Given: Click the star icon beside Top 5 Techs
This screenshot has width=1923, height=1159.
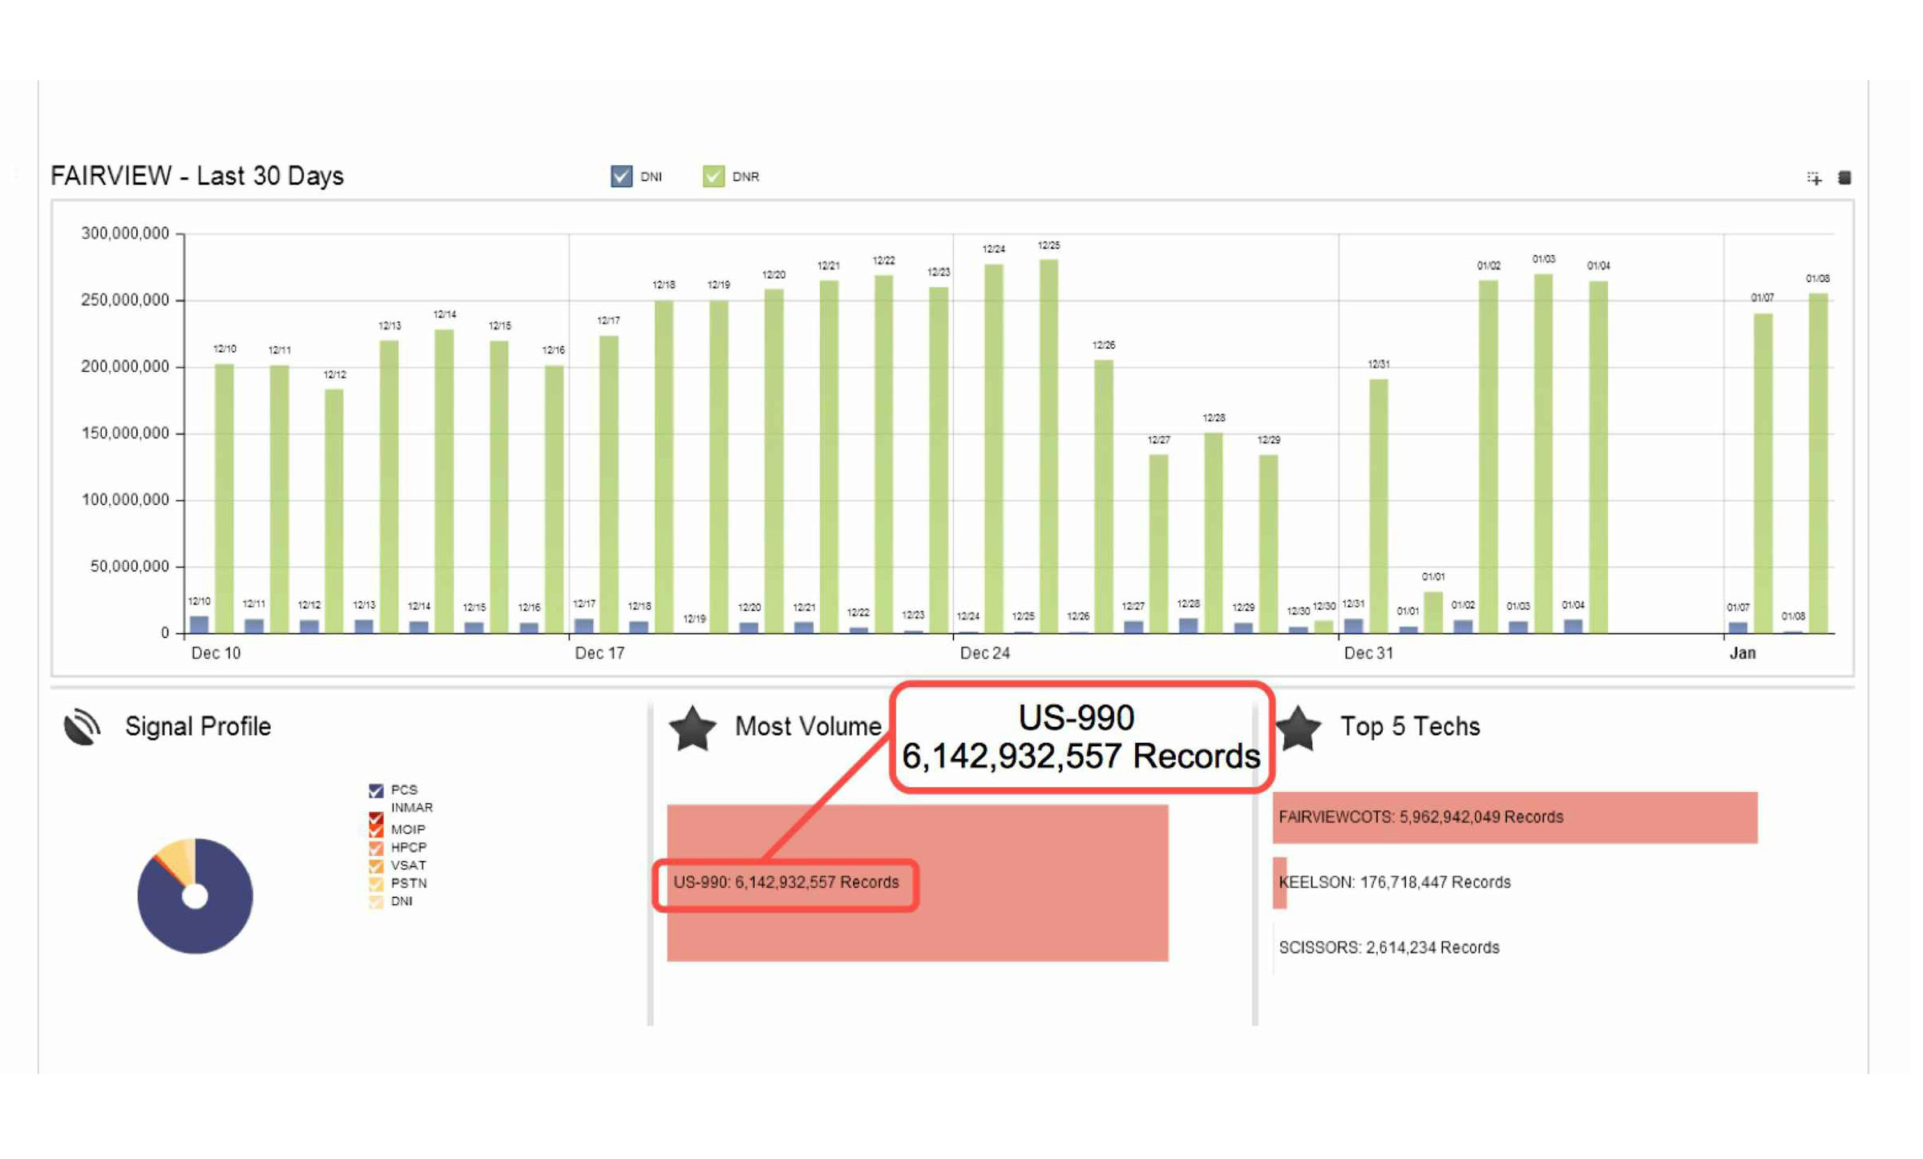Looking at the screenshot, I should point(1298,728).
